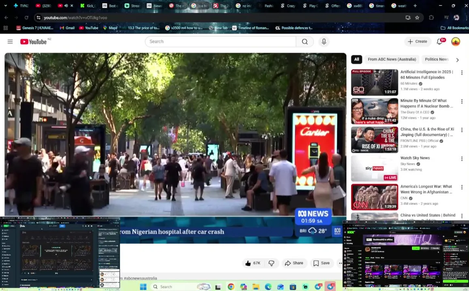Open the Maps bookmark
The image size is (469, 291).
coord(110,28)
